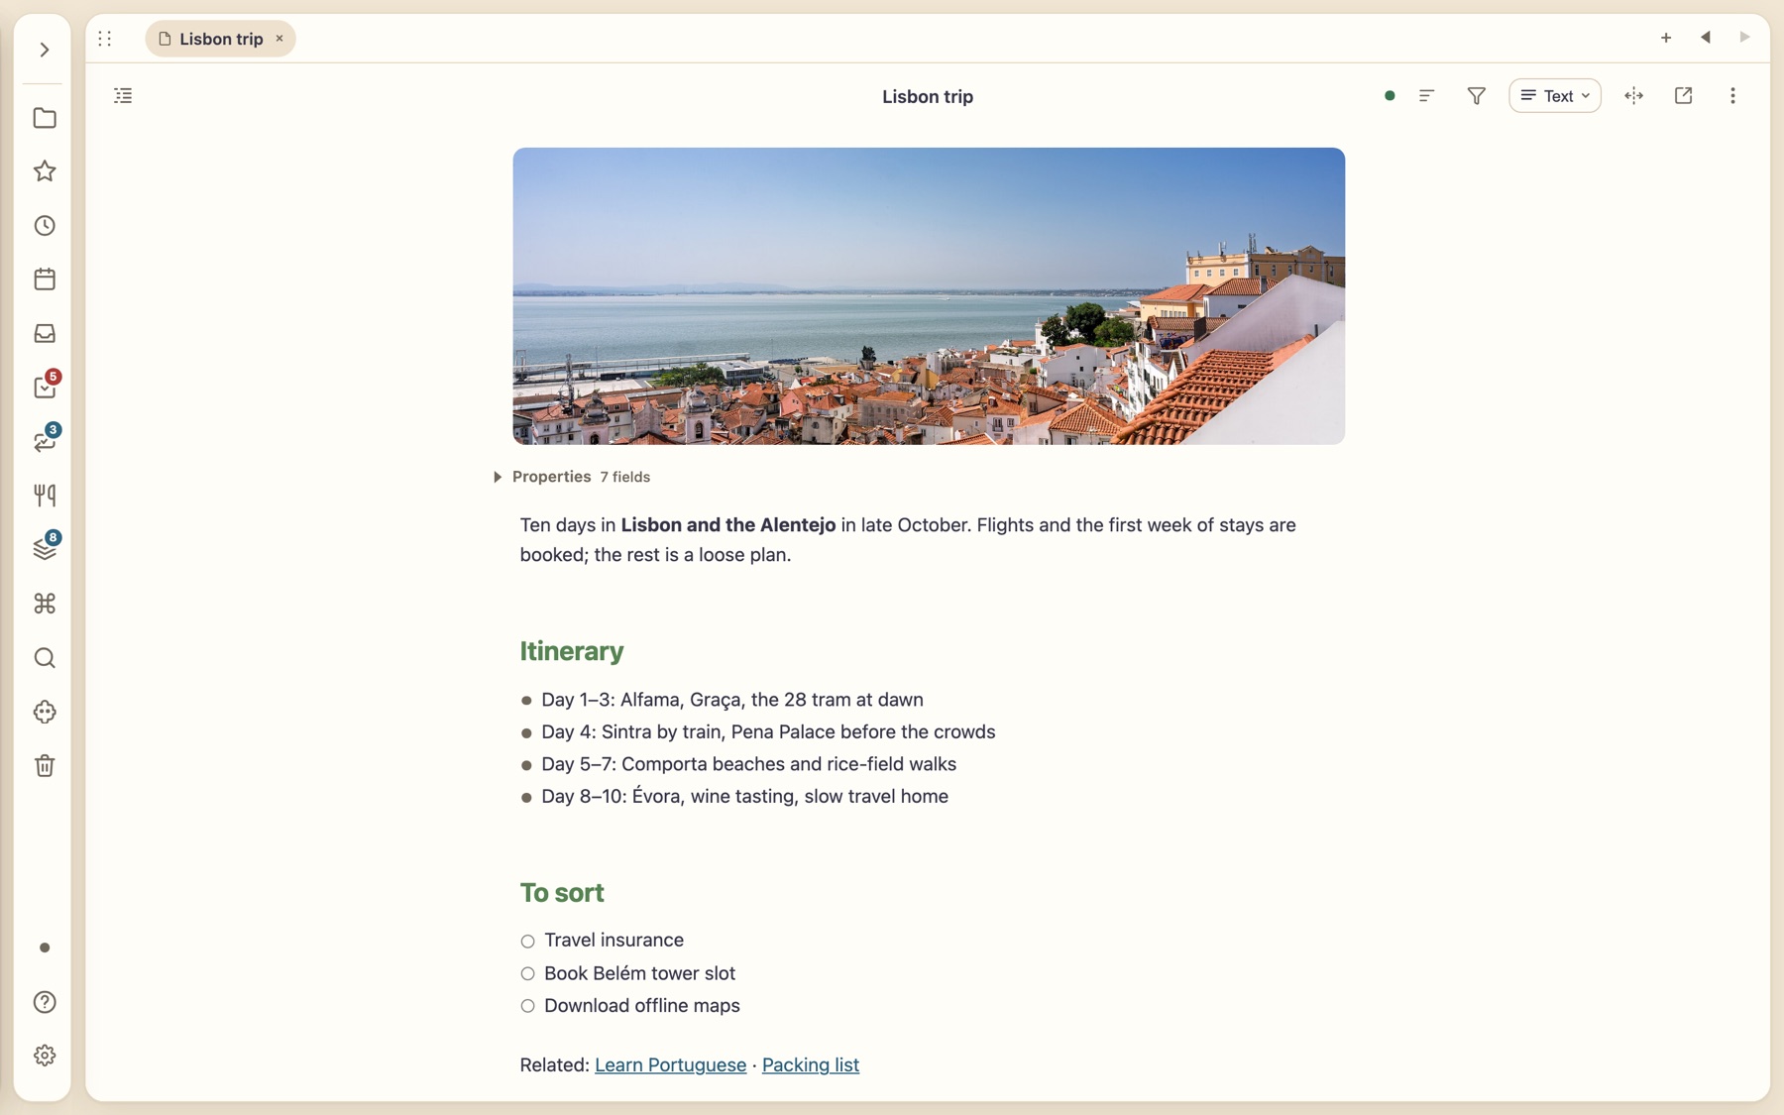Open the Text view mode dropdown

[1555, 96]
